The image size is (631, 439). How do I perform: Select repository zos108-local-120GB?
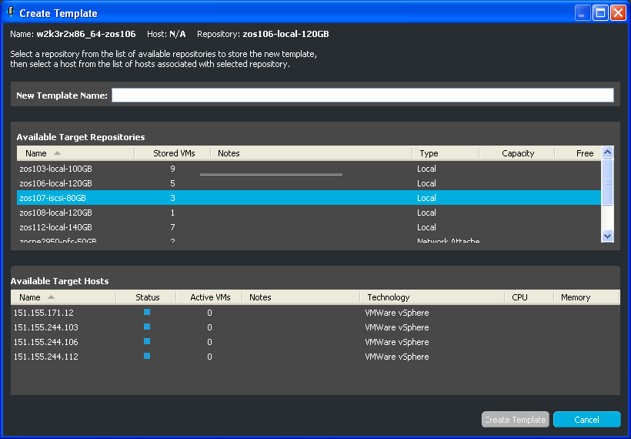point(309,213)
